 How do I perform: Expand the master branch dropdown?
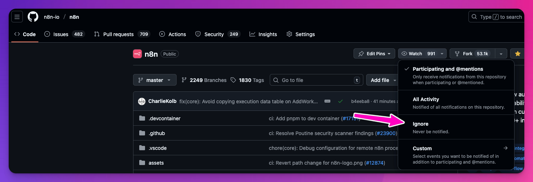[154, 80]
